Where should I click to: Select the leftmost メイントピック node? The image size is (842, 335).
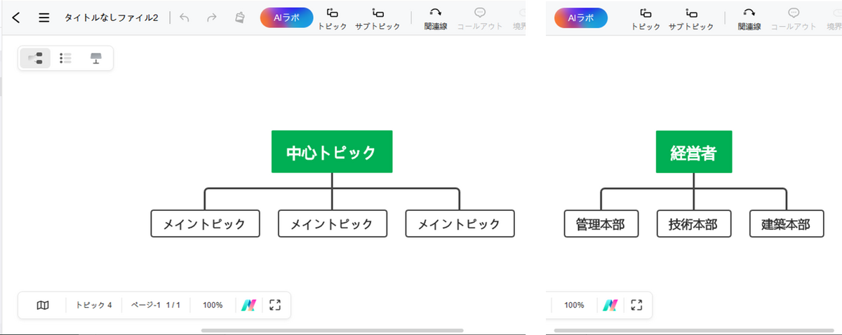(205, 224)
